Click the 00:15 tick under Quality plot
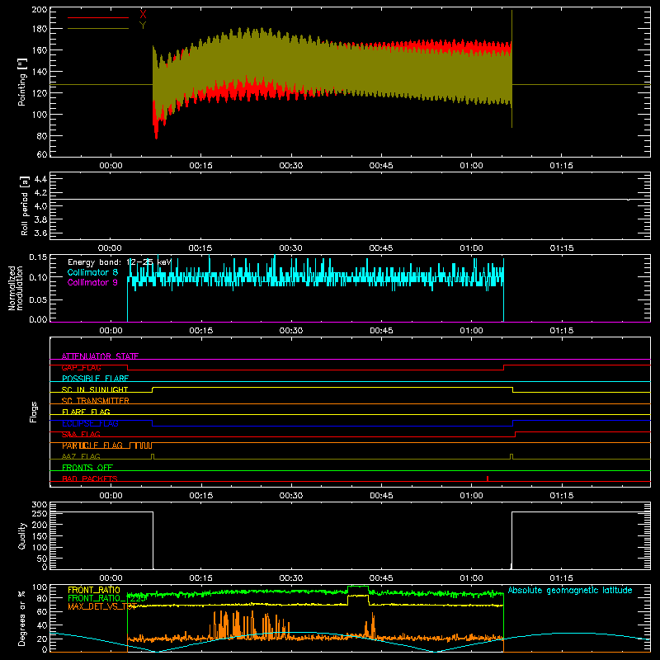The height and width of the screenshot is (660, 660). pos(201,578)
